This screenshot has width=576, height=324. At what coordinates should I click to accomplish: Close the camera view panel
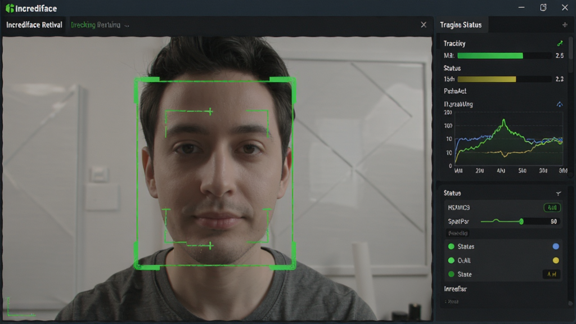pyautogui.click(x=424, y=25)
